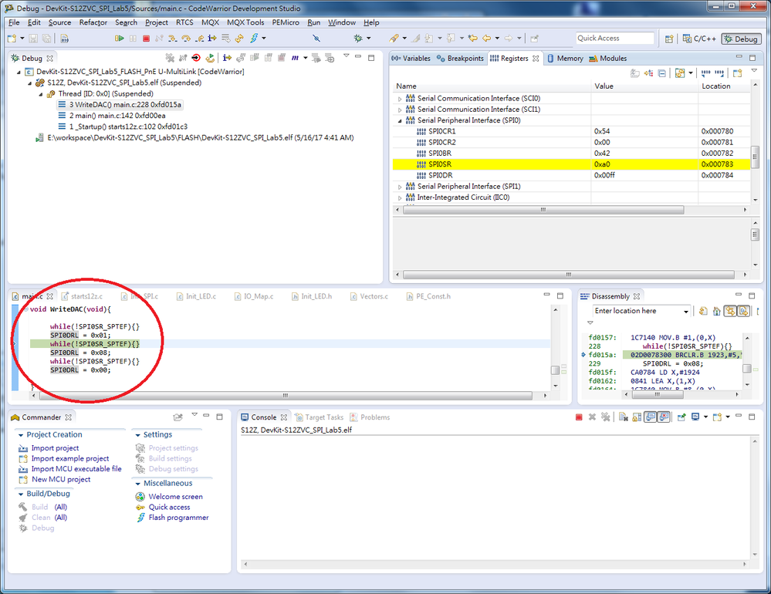Open the Registers layout dropdown arrow
The image size is (771, 594).
691,73
